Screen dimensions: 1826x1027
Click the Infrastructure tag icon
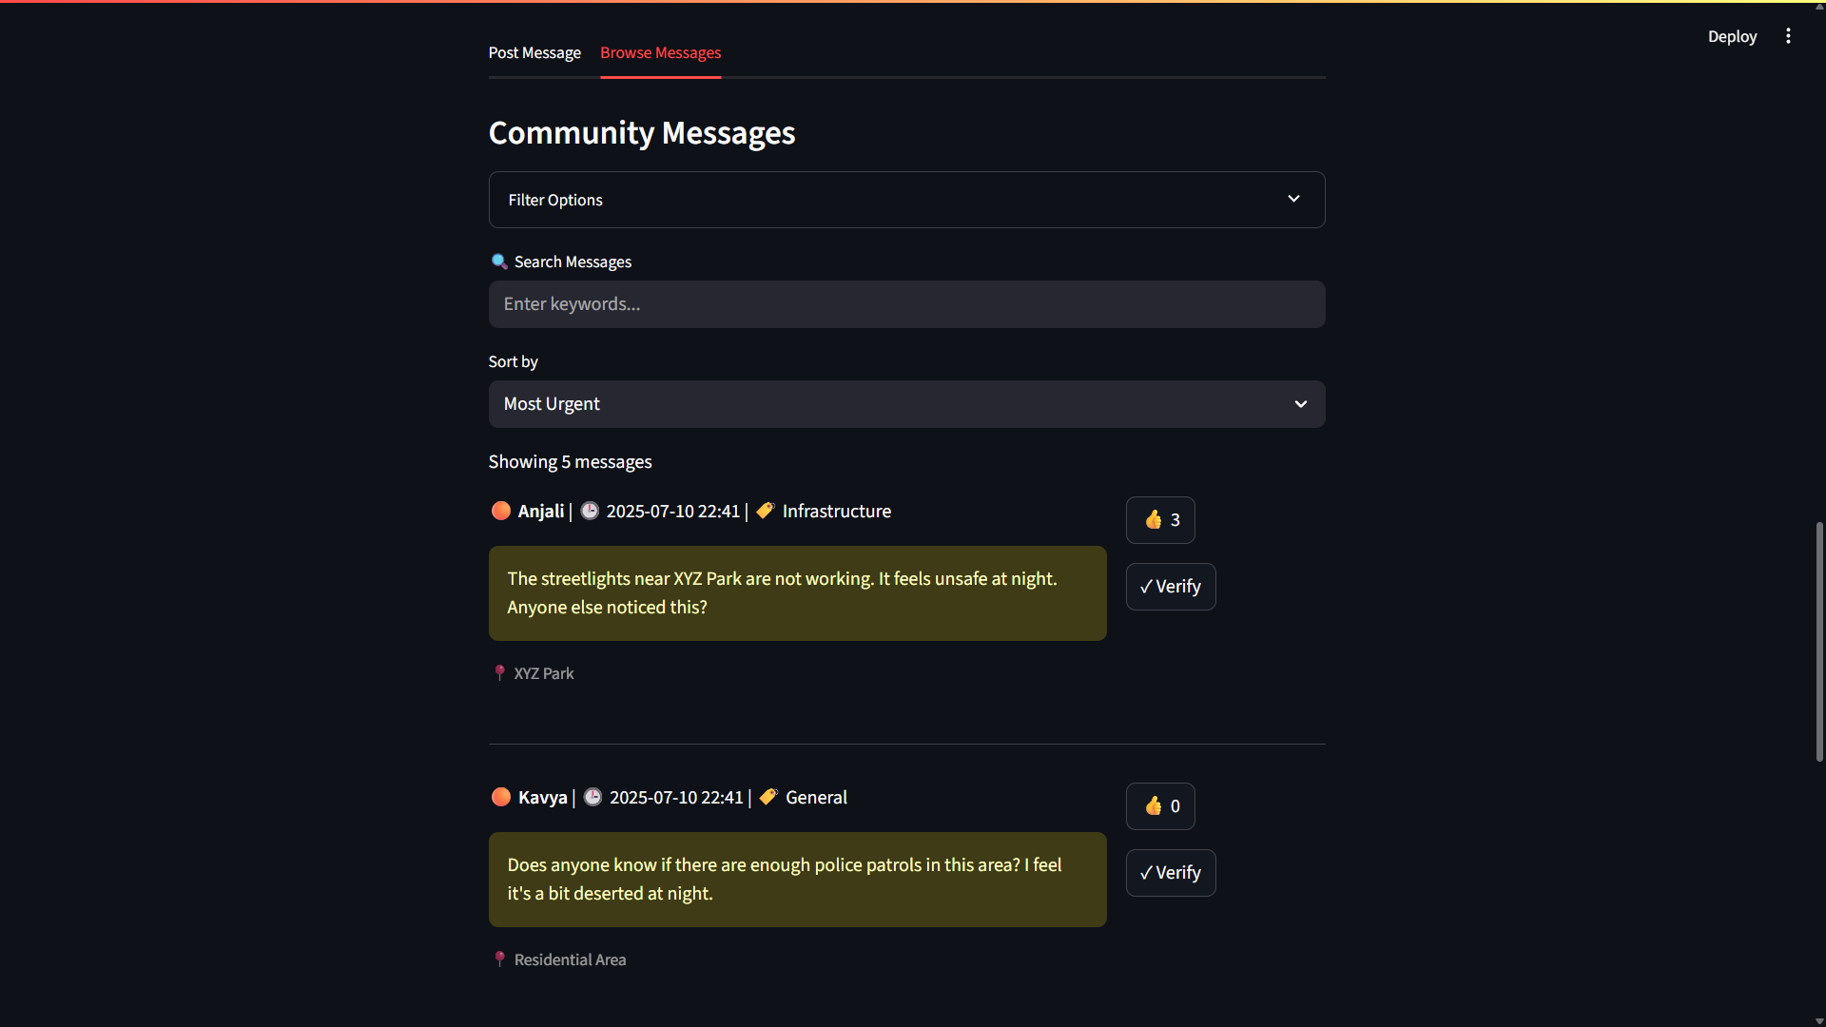[766, 511]
